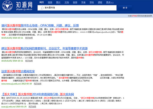
Task: Click the search field containing 浙大图书馆
Action: [77, 8]
